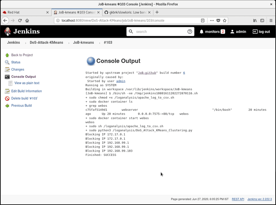Bookmark this page with the star icon

225,20
